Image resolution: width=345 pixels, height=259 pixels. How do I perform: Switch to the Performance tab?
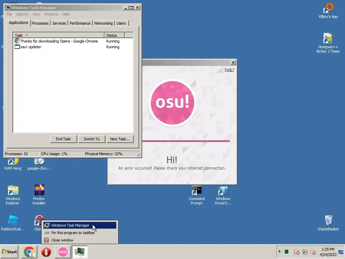click(x=80, y=23)
